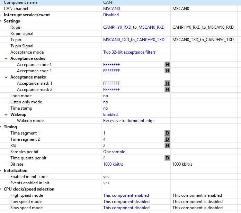
Task: Open Wakeup mode 'Recessive to dominant edge' value
Action: tap(129, 121)
